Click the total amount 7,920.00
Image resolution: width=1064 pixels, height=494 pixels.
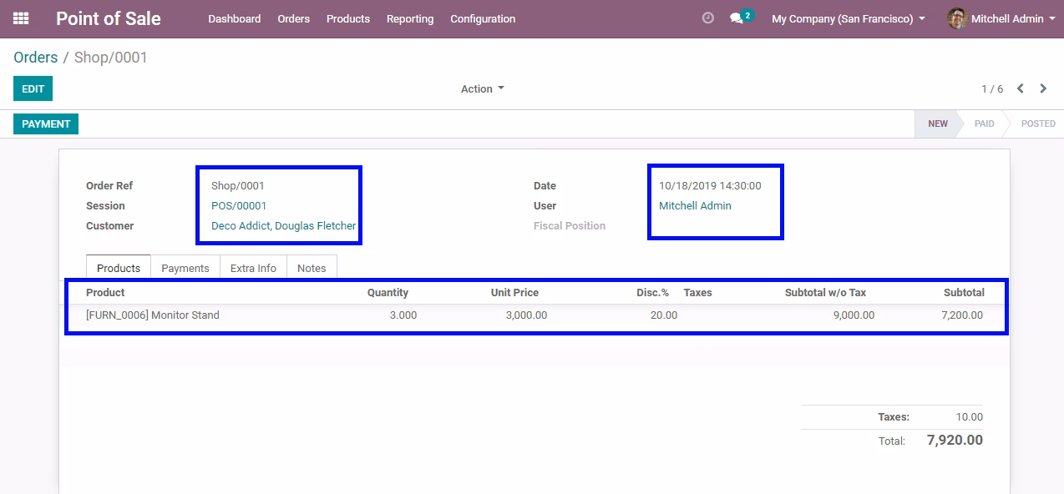tap(955, 440)
